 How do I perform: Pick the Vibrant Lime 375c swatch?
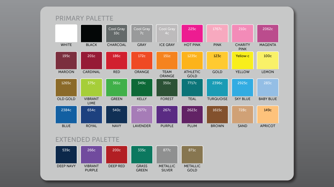click(x=91, y=88)
